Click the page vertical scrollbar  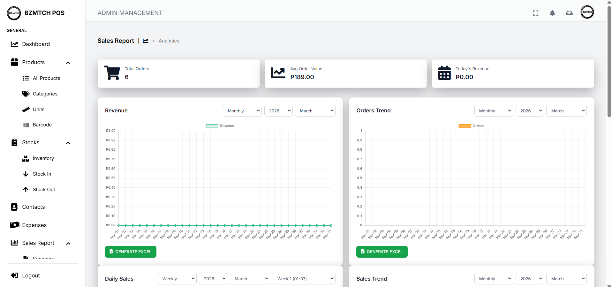609,64
